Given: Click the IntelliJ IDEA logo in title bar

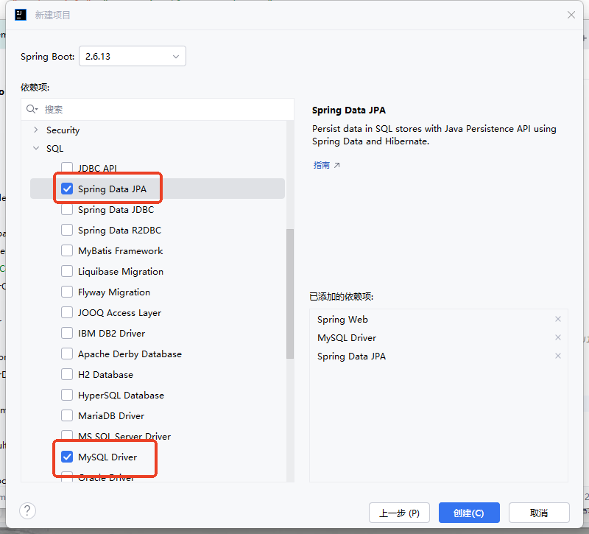Looking at the screenshot, I should click(x=21, y=15).
